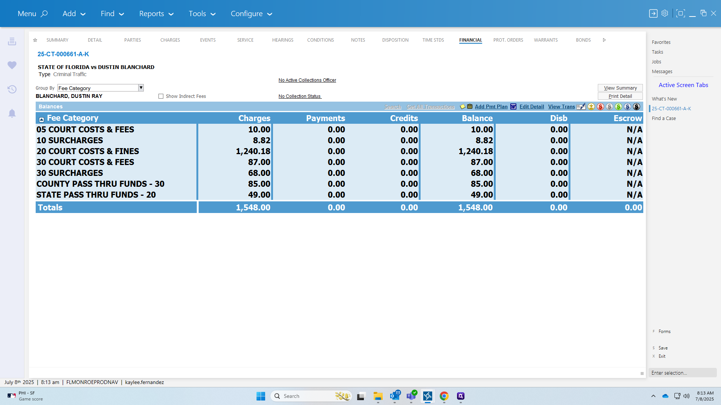Image resolution: width=721 pixels, height=405 pixels.
Task: Click case number 25-CT-000661-A-K heading
Action: click(x=63, y=54)
